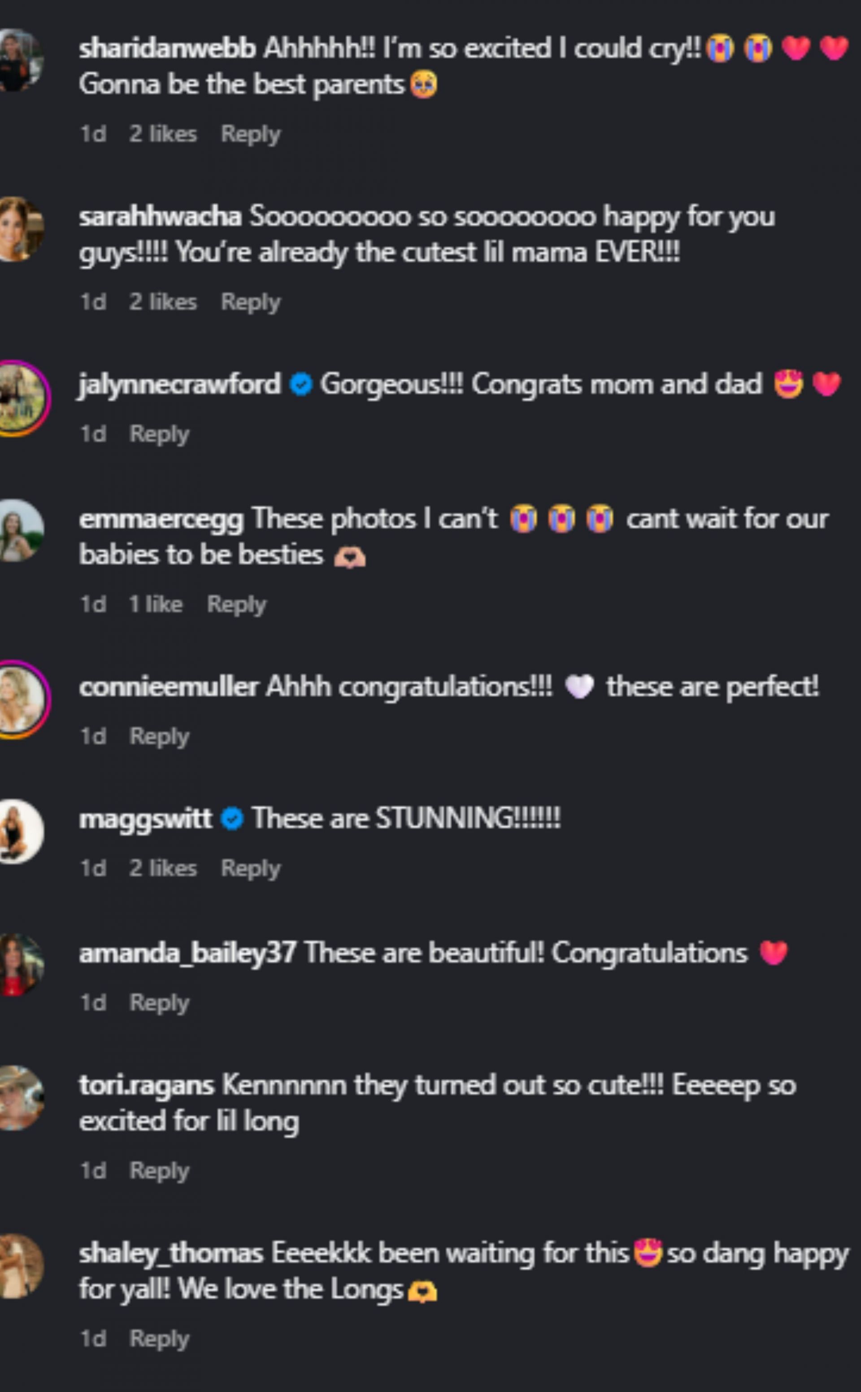Reply to jalynnecrawford's comment
The image size is (861, 1392).
click(x=160, y=434)
